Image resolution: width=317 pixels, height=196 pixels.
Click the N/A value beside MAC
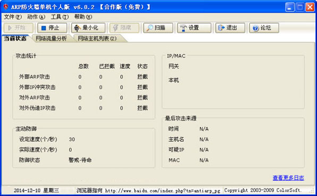(204, 160)
